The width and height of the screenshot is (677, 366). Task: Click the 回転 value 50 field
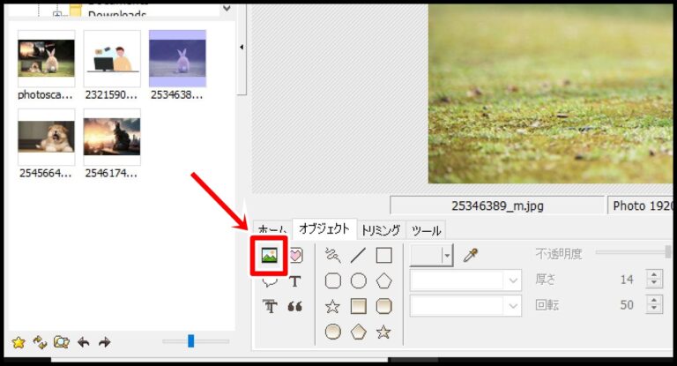pos(627,305)
